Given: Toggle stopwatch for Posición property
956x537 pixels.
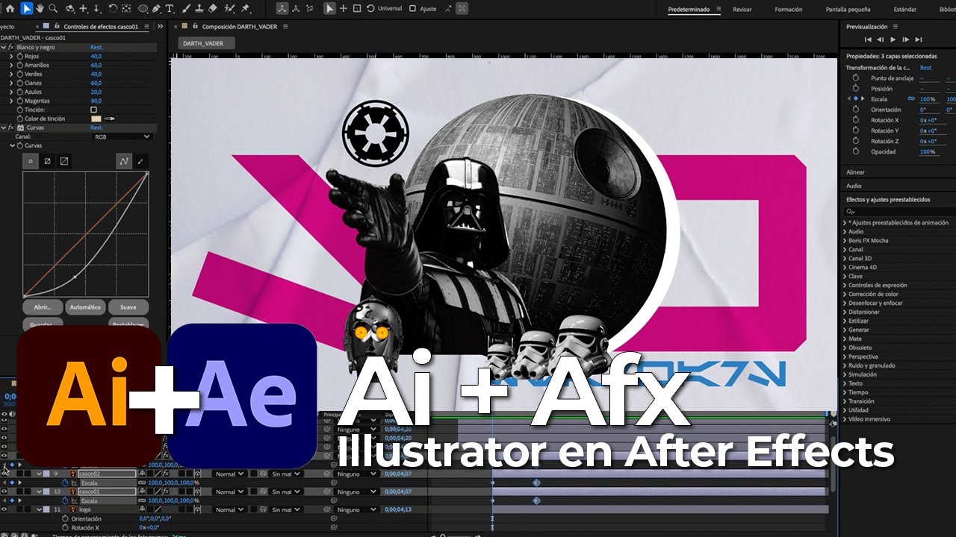Looking at the screenshot, I should pyautogui.click(x=855, y=89).
